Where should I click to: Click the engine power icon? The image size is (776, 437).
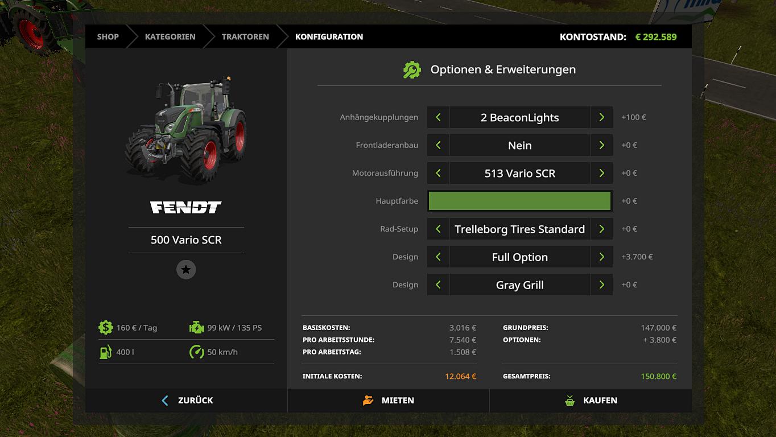[196, 327]
